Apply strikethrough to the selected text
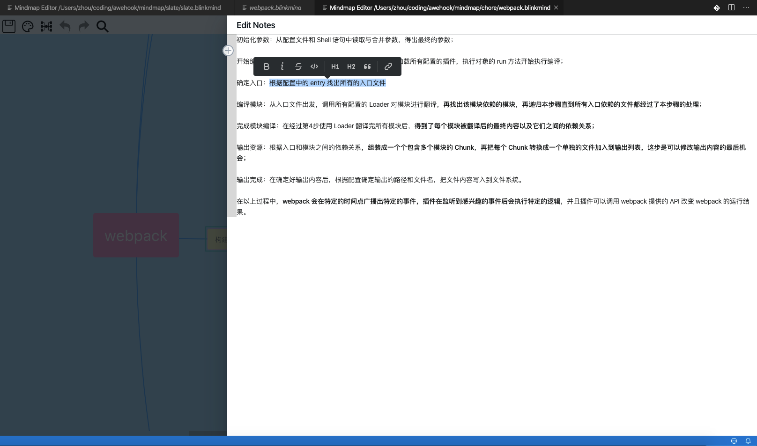The width and height of the screenshot is (757, 446). [298, 66]
